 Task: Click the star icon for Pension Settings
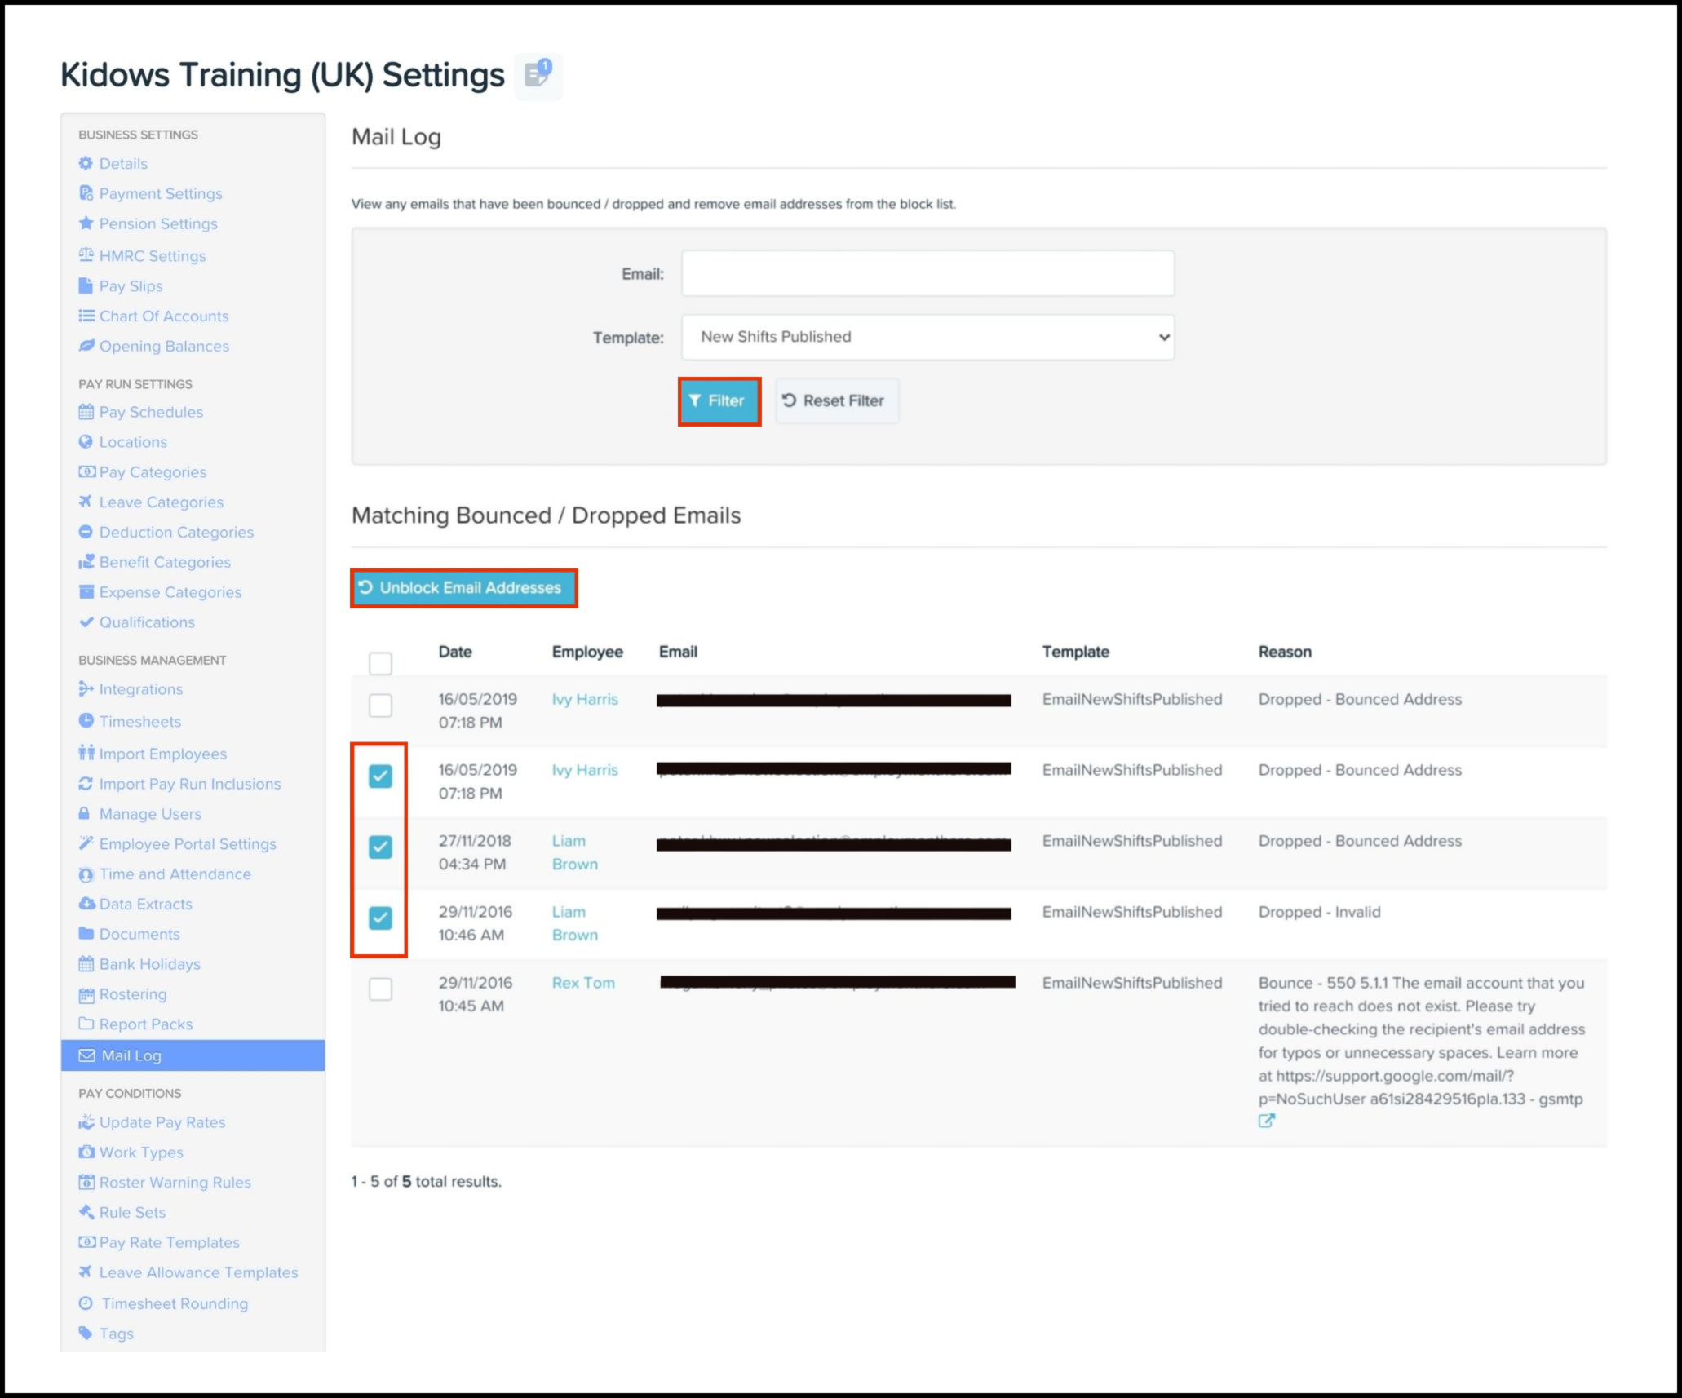coord(86,223)
